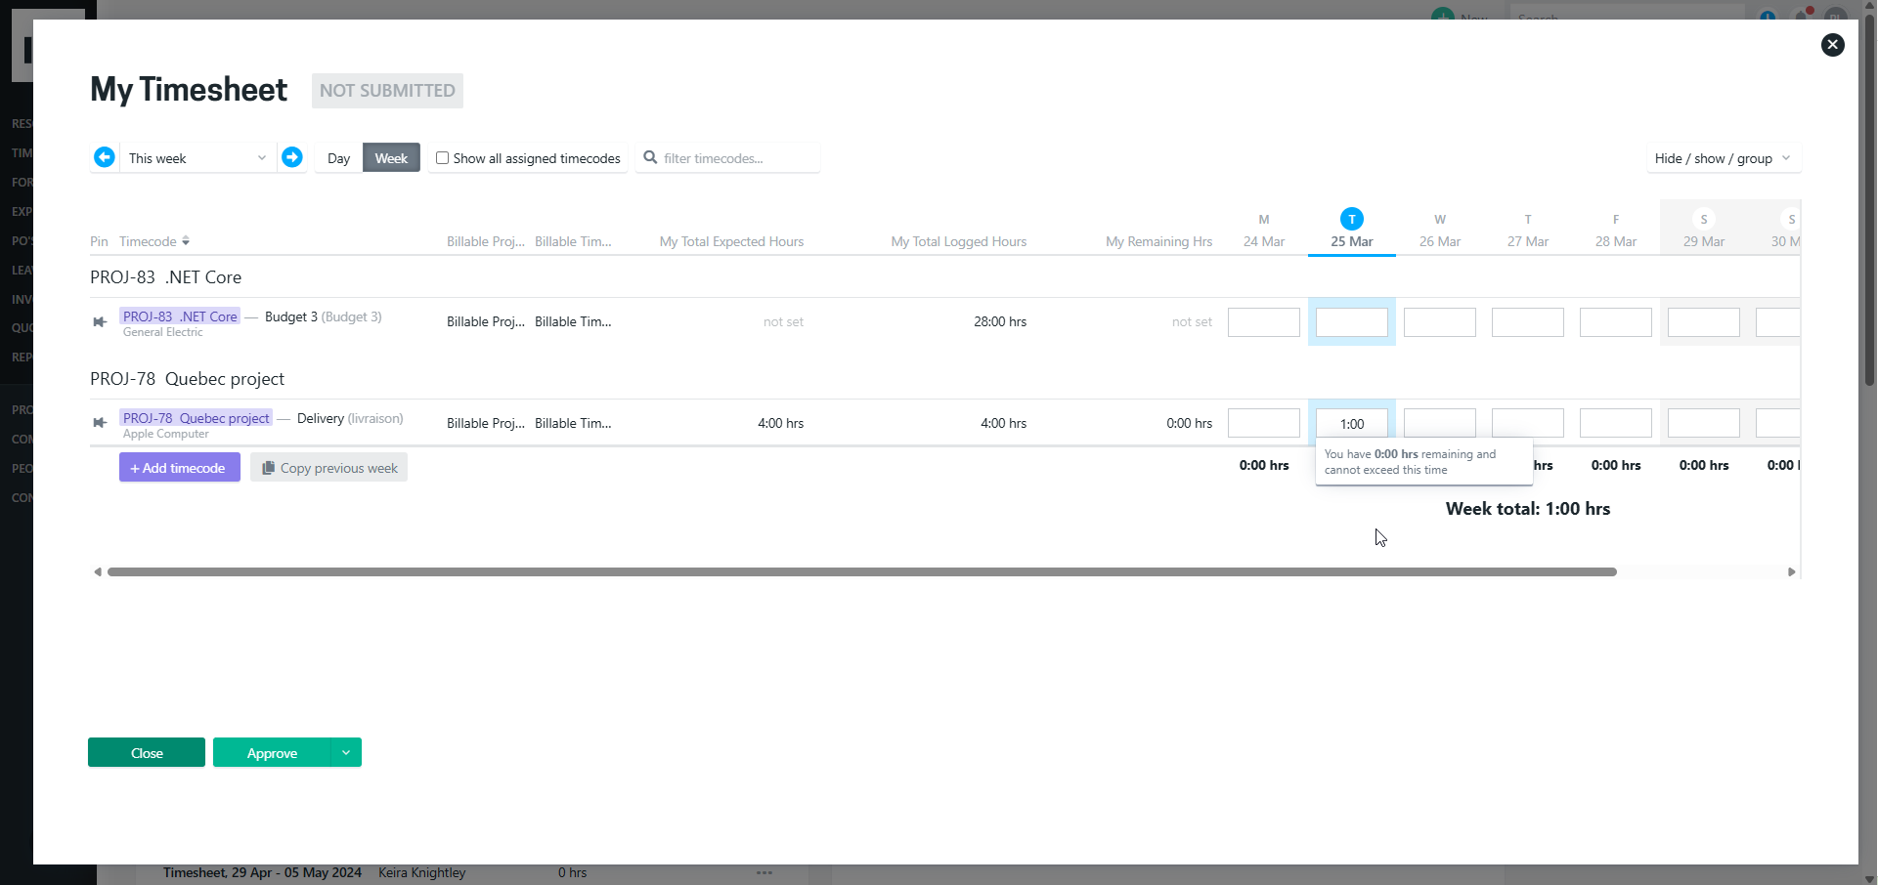The image size is (1878, 885).
Task: Click the blue clock icon in the header
Action: (1768, 17)
